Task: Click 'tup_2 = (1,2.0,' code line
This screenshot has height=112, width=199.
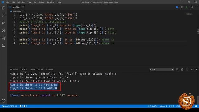Action: (48, 18)
